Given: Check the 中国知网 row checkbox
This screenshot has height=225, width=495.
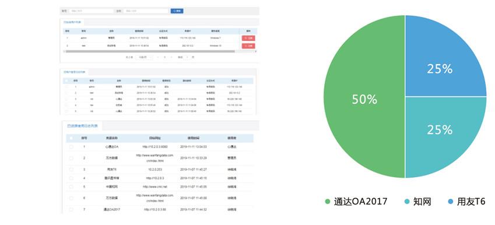Looking at the screenshot, I should pyautogui.click(x=71, y=187).
